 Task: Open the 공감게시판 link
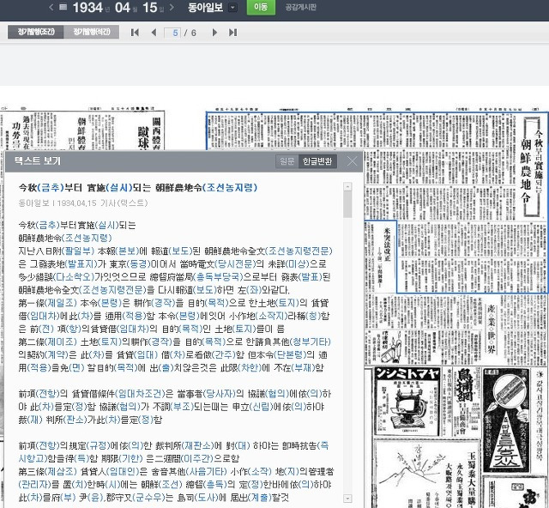[301, 7]
